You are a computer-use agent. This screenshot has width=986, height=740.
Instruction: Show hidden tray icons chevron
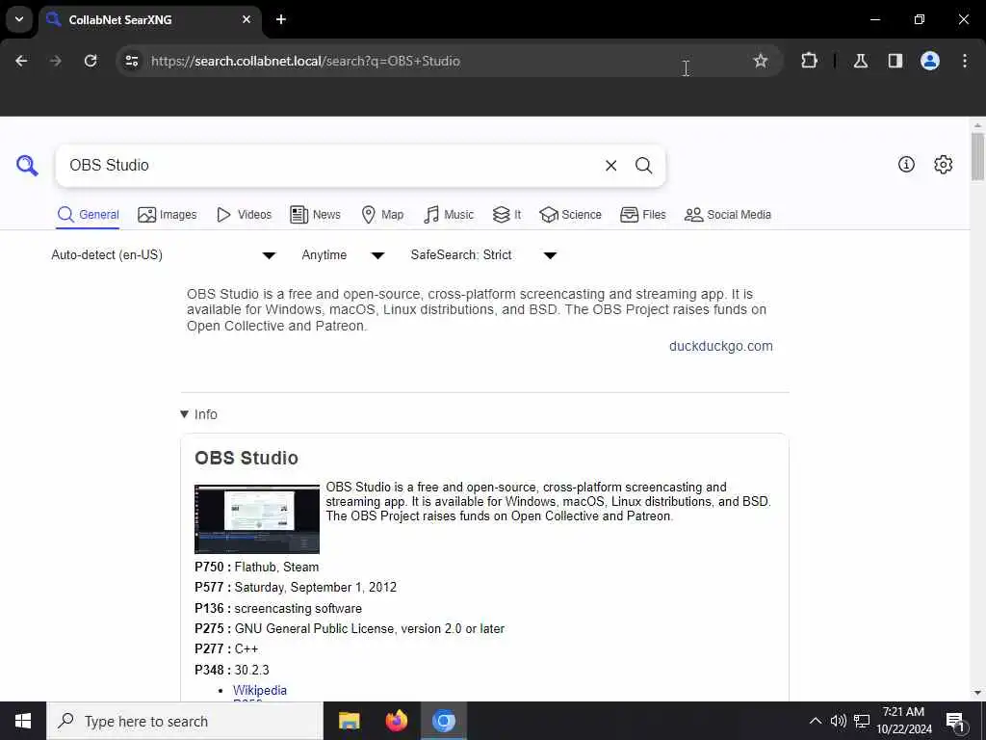(x=815, y=721)
